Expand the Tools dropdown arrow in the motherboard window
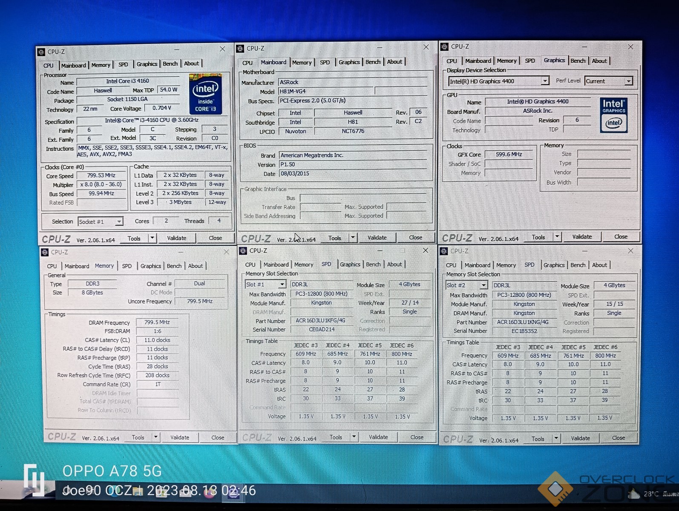 point(353,238)
